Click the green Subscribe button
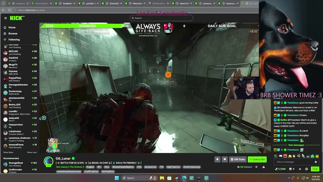This screenshot has width=323, height=182. [257, 159]
